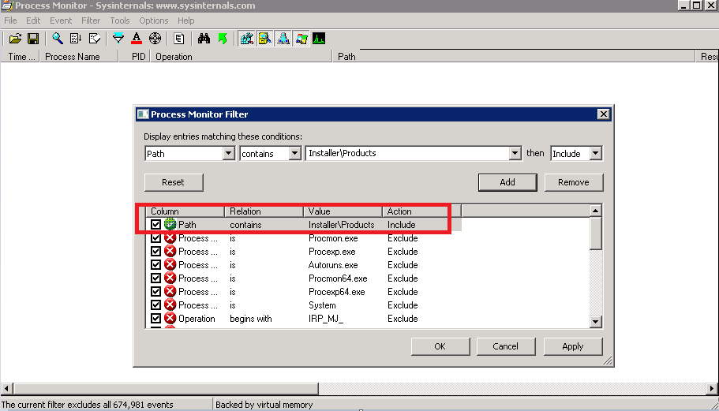This screenshot has height=411, width=719.
Task: Click the Process Name column header
Action: [x=80, y=56]
